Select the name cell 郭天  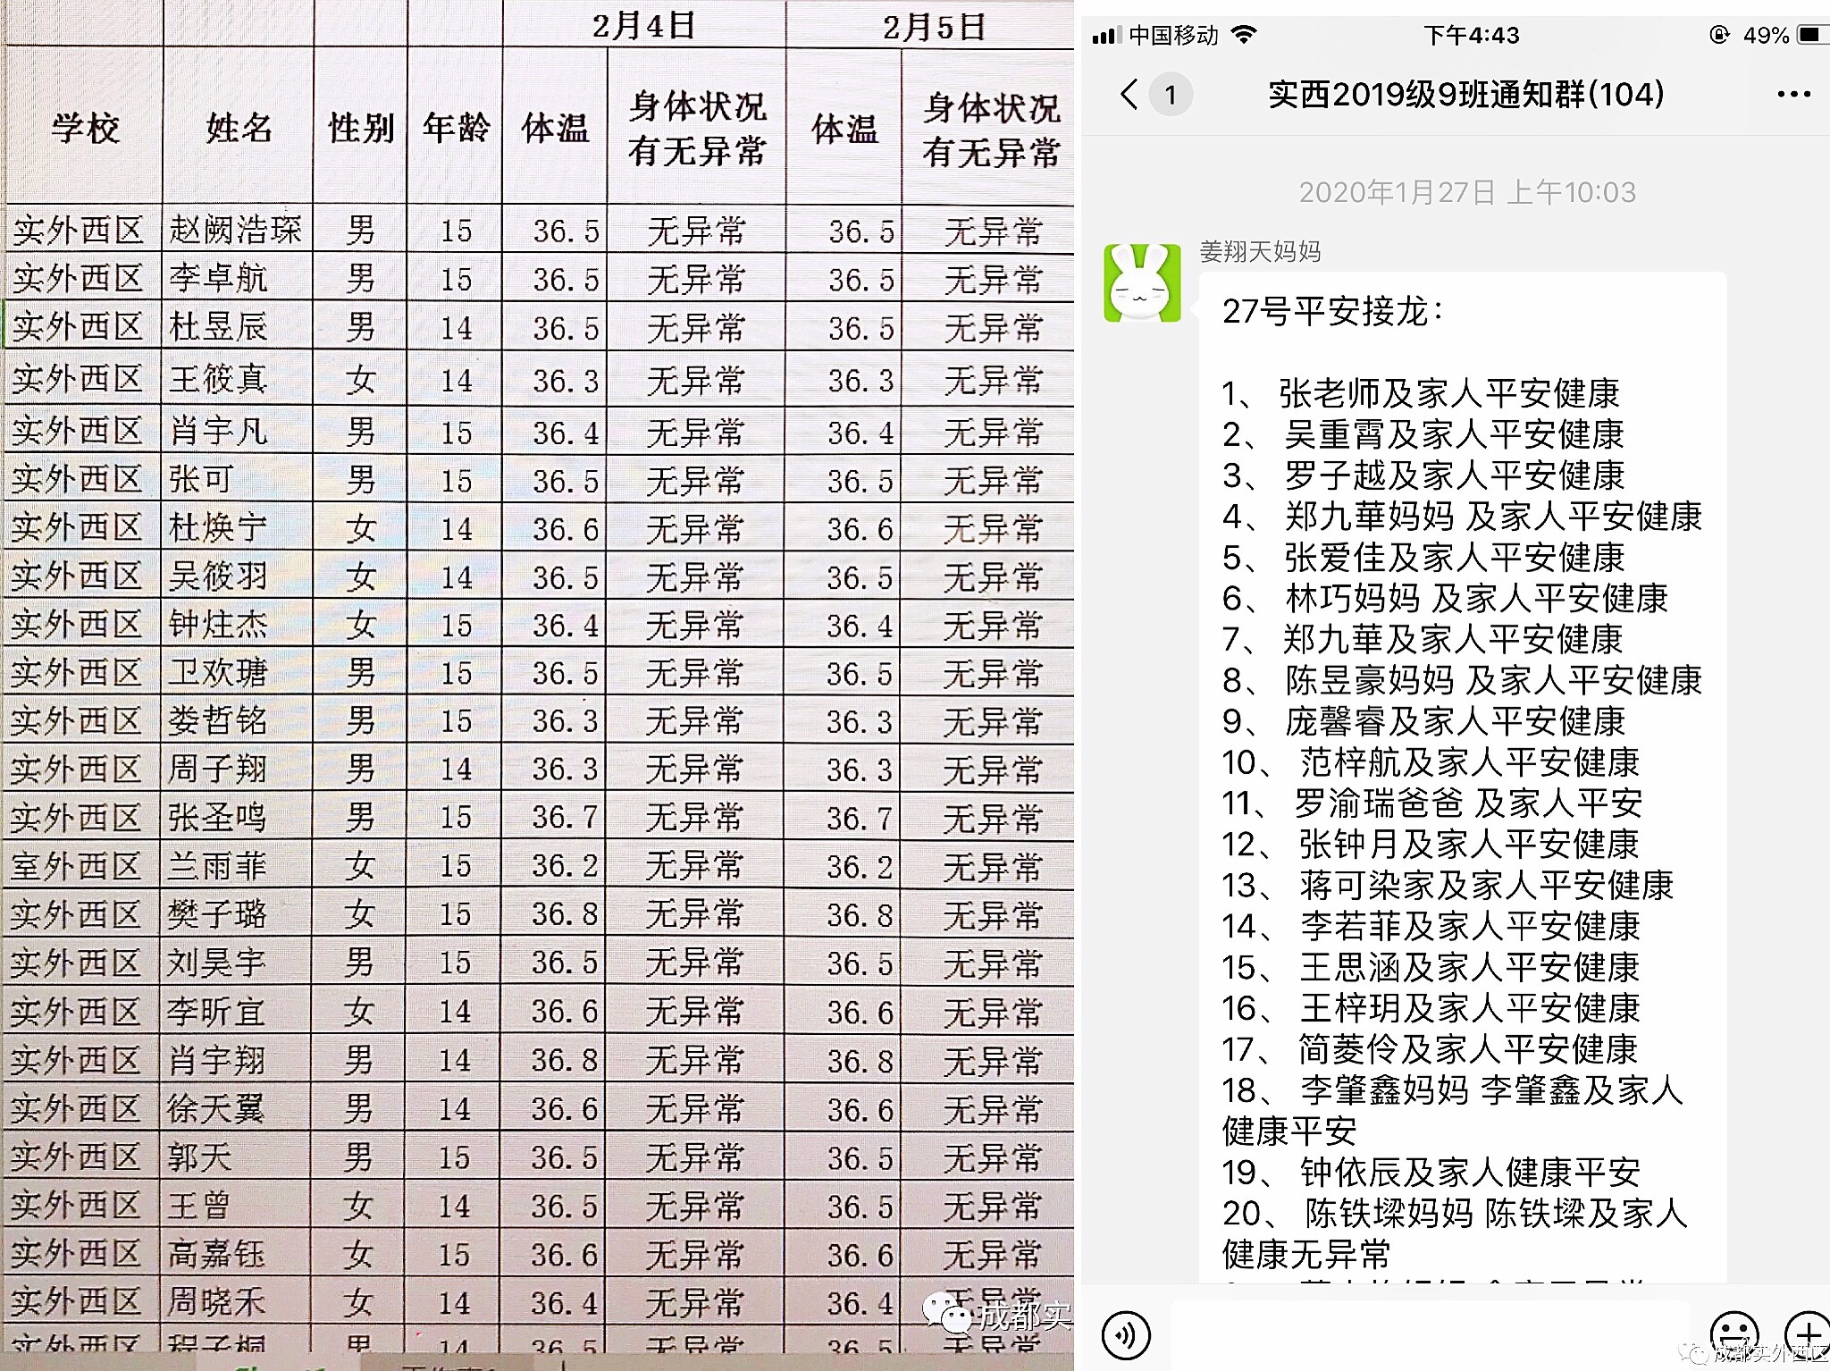pos(236,1157)
